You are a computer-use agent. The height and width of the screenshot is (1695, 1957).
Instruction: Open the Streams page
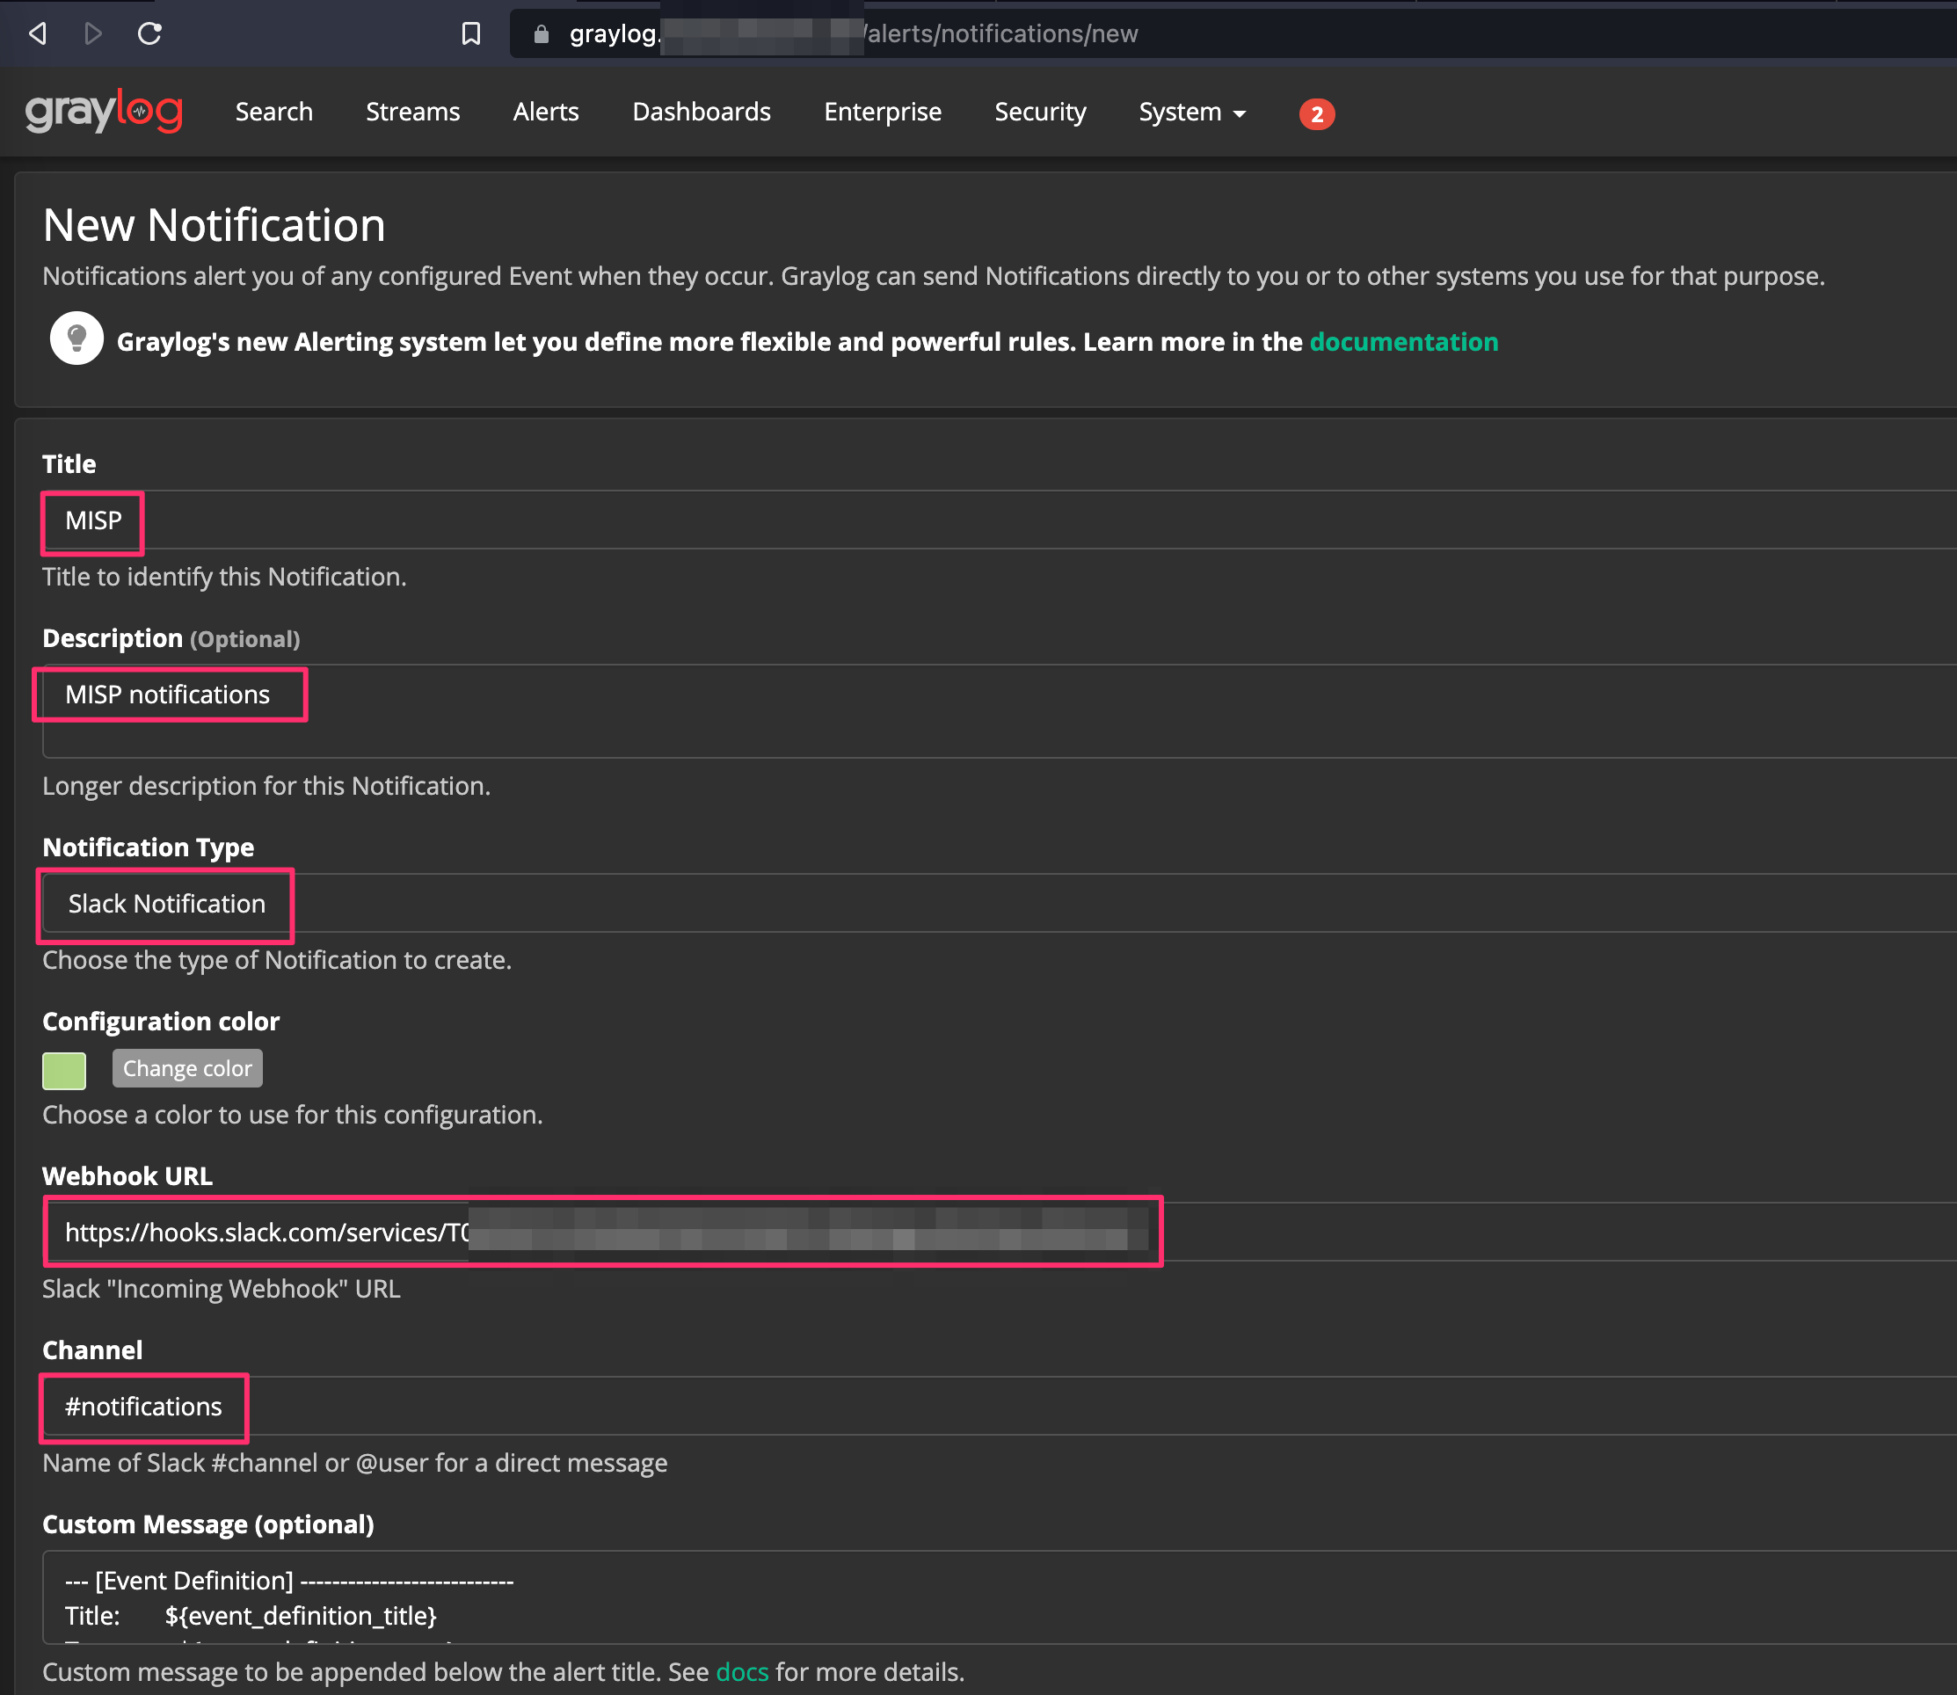[412, 112]
